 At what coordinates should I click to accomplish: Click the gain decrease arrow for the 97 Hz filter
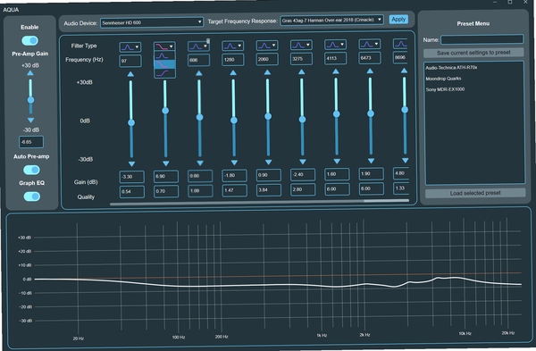(x=131, y=163)
